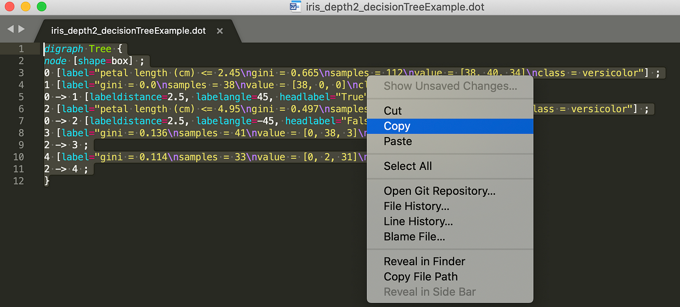
Task: Click '[shape=box]' on line 2
Action: (103, 61)
